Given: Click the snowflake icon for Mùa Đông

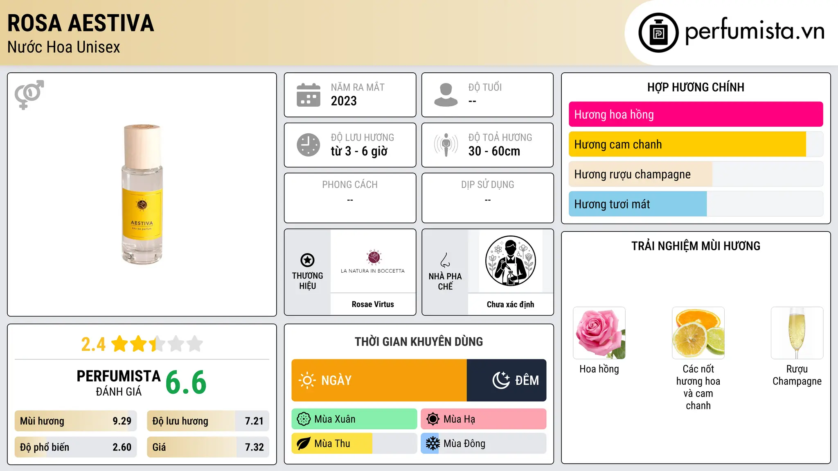Looking at the screenshot, I should [x=433, y=444].
